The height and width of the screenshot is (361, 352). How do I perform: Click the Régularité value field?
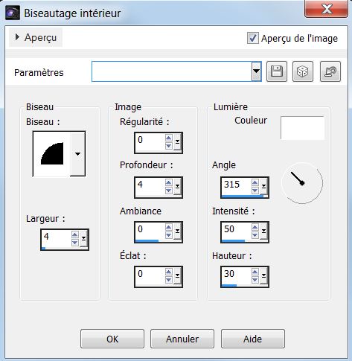pos(150,142)
